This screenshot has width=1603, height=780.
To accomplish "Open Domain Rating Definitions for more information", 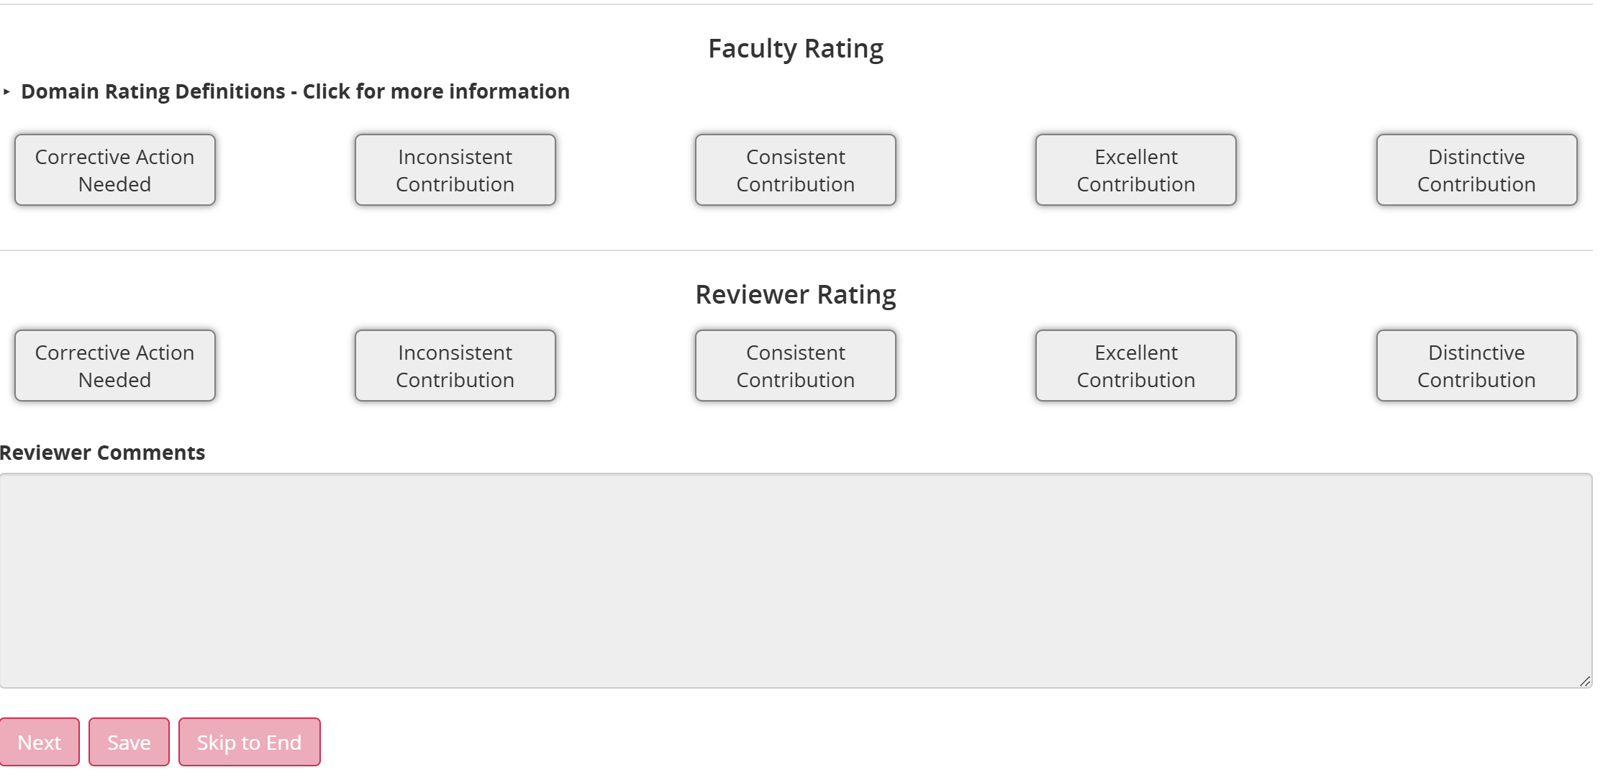I will (x=295, y=91).
